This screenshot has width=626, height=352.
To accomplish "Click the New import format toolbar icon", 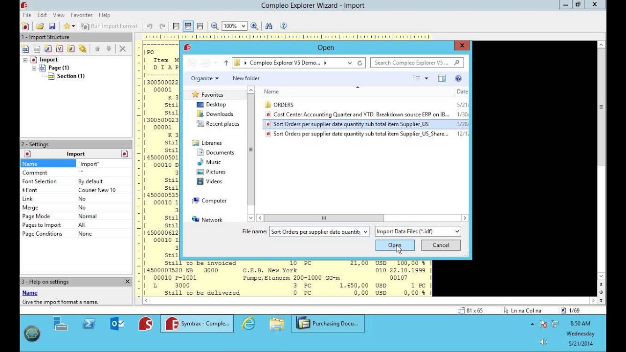I will pyautogui.click(x=25, y=26).
